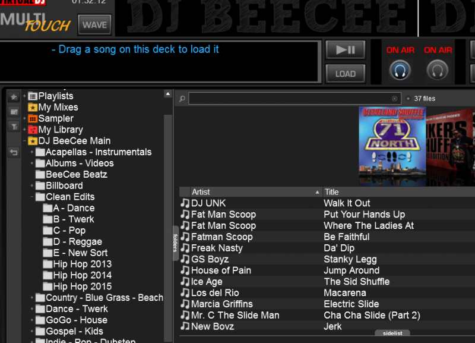475x343 pixels.
Task: Click the search magnifier icon
Action: coord(182,99)
